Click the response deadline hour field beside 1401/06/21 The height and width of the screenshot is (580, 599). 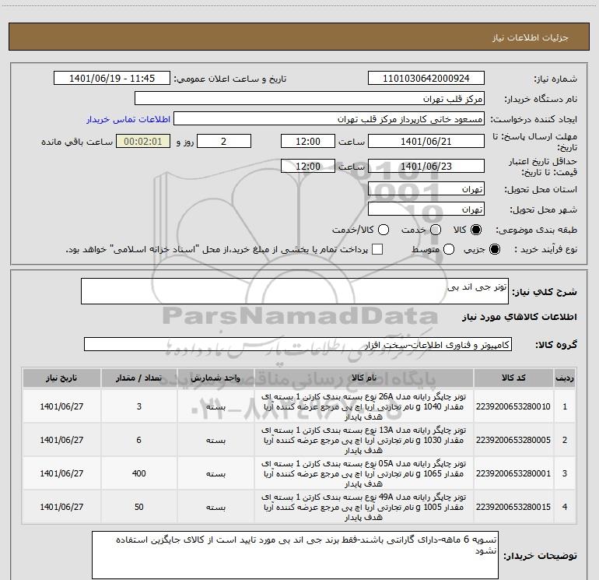point(308,141)
